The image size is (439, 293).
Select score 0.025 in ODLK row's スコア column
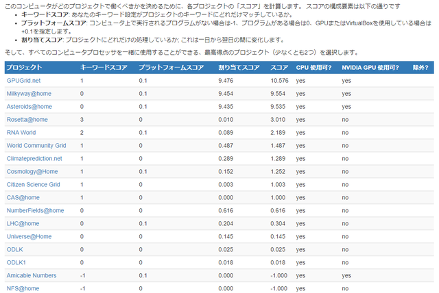[x=278, y=249]
